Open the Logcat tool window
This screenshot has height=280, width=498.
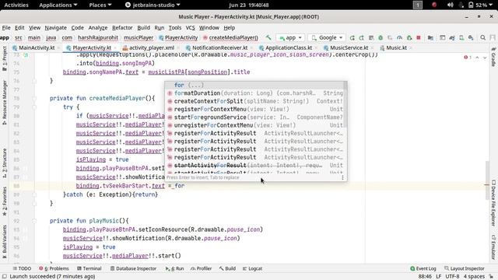pyautogui.click(x=252, y=268)
